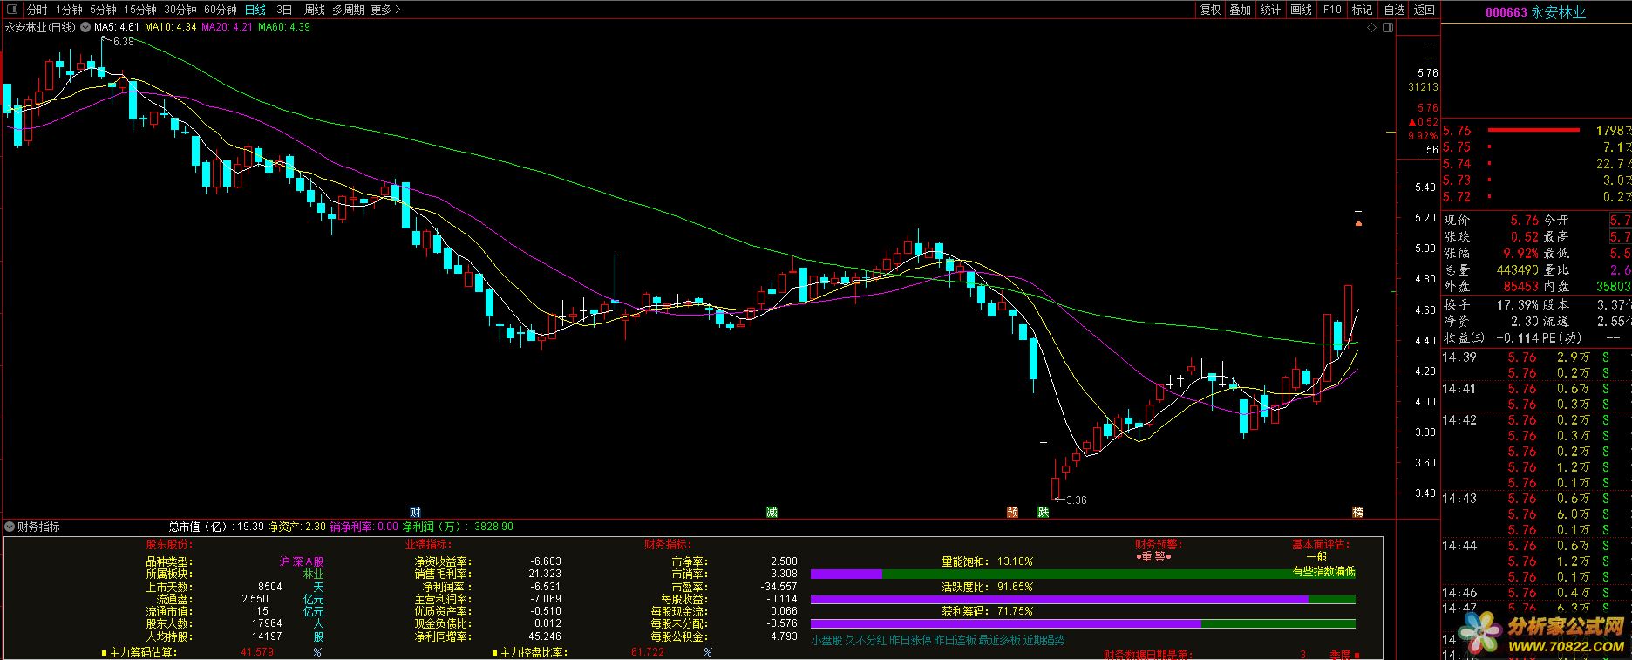The height and width of the screenshot is (660, 1632).
Task: Select the 5分钟 period tab
Action: [103, 10]
